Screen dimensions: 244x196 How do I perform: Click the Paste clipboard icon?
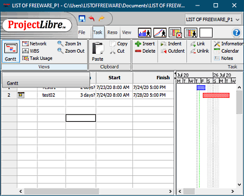(98, 52)
